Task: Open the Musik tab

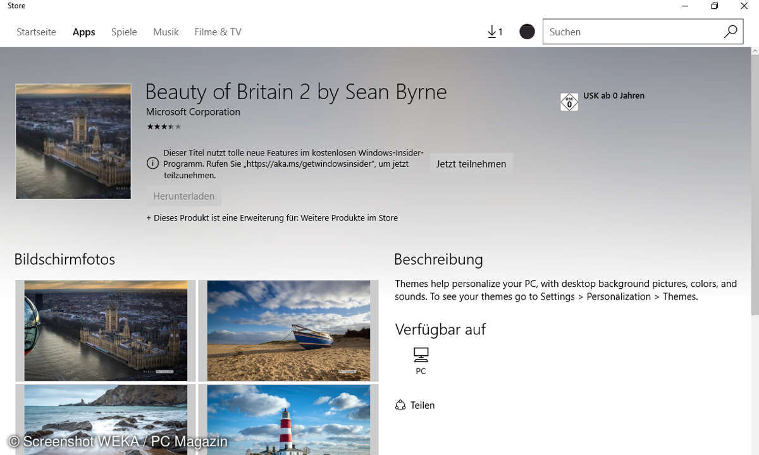Action: click(166, 32)
